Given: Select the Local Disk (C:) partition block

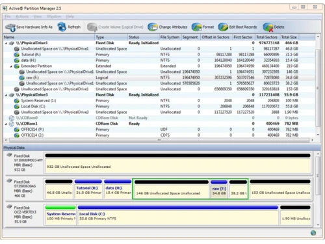Looking at the screenshot, I should 178,215.
